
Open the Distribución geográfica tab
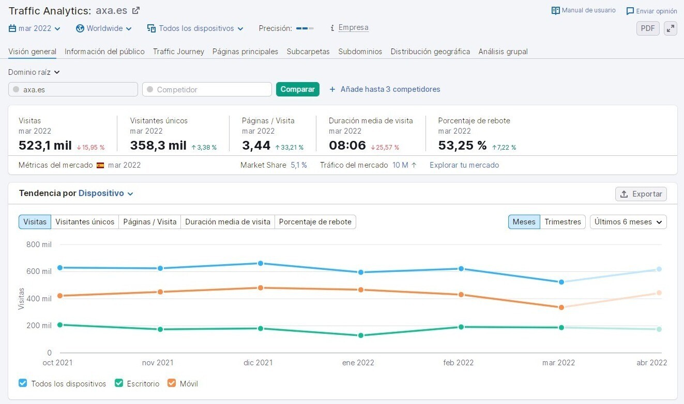click(430, 52)
